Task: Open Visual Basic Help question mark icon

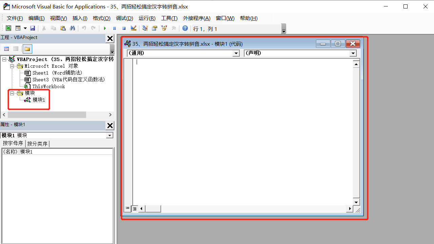Action: coord(185,28)
